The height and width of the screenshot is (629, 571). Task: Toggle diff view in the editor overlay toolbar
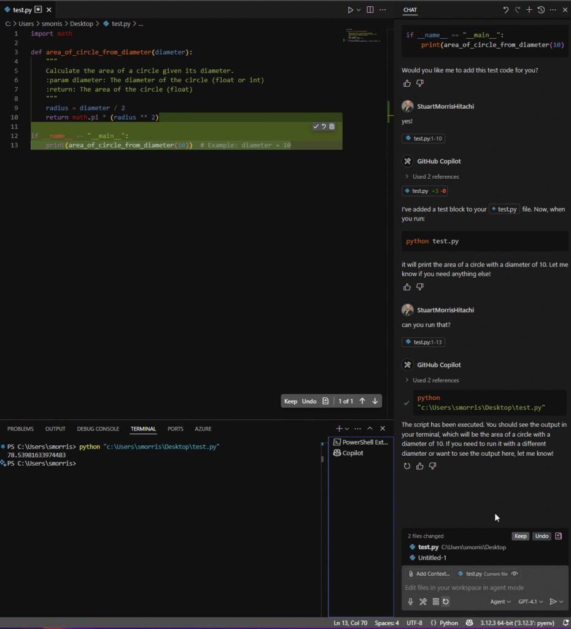(x=325, y=401)
